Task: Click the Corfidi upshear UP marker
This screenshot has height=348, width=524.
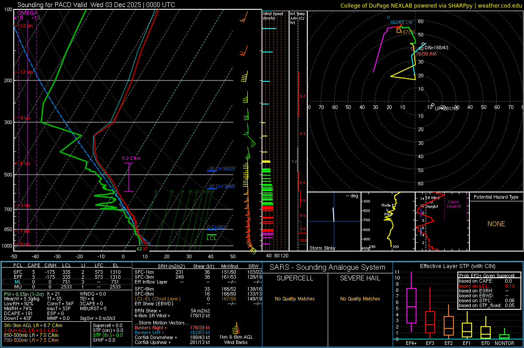Action: (x=433, y=105)
